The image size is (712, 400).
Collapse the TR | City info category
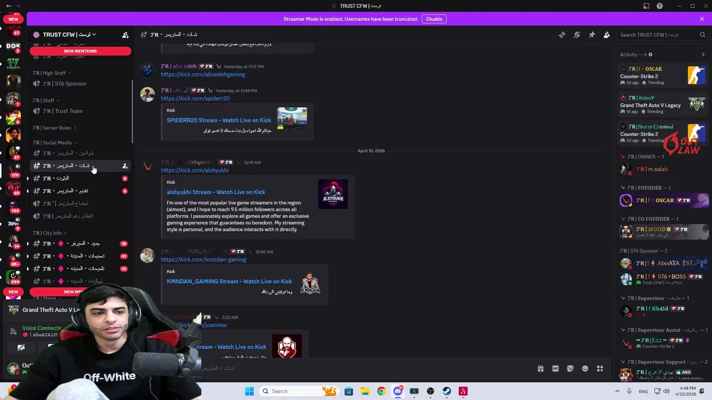click(x=49, y=233)
